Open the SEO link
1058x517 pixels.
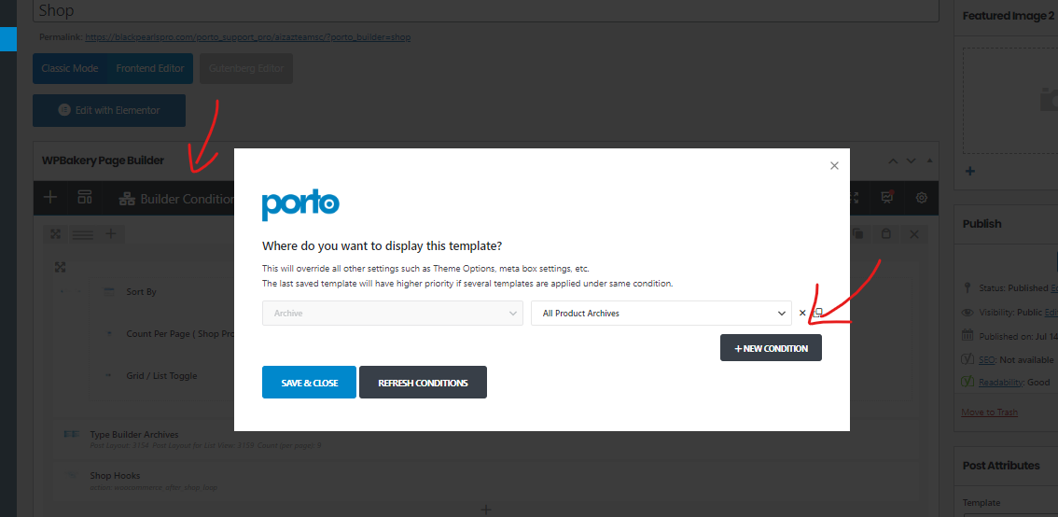[x=986, y=359]
